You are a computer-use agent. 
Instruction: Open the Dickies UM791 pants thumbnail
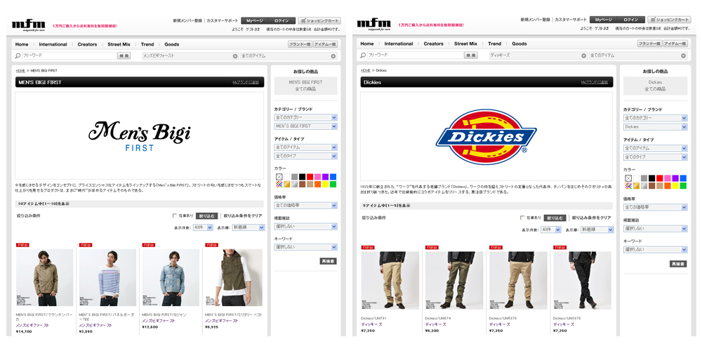[x=390, y=280]
